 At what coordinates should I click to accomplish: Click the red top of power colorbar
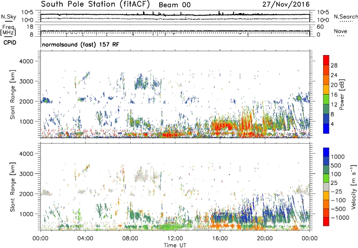coord(326,60)
